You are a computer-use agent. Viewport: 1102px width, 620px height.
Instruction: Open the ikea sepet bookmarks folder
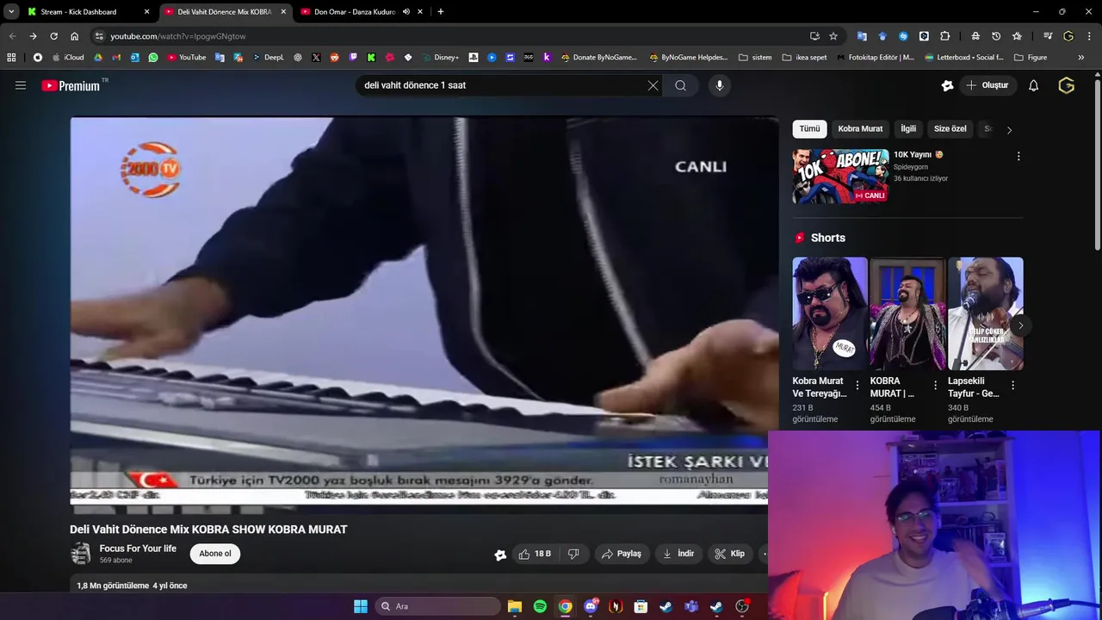click(x=804, y=58)
